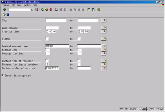
Task: Open multiple selection for Logical message type
Action: click(104, 46)
